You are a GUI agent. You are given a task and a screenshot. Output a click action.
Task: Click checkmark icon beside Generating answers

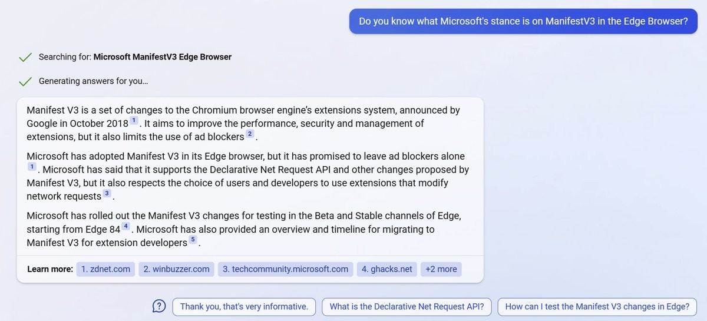click(x=25, y=81)
